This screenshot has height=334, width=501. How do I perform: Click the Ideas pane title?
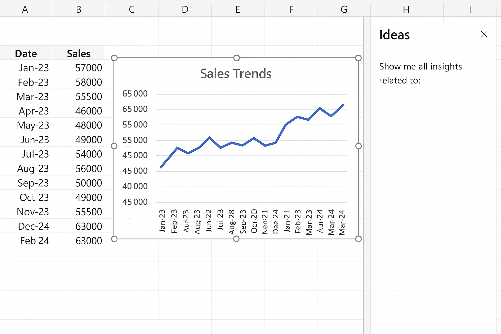coord(394,35)
